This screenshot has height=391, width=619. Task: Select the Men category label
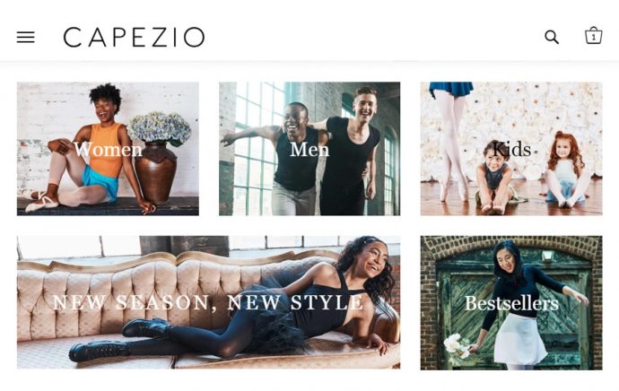[309, 150]
